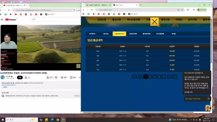Open the password key icon in address bar
This screenshot has height=122, width=217.
tap(178, 10)
